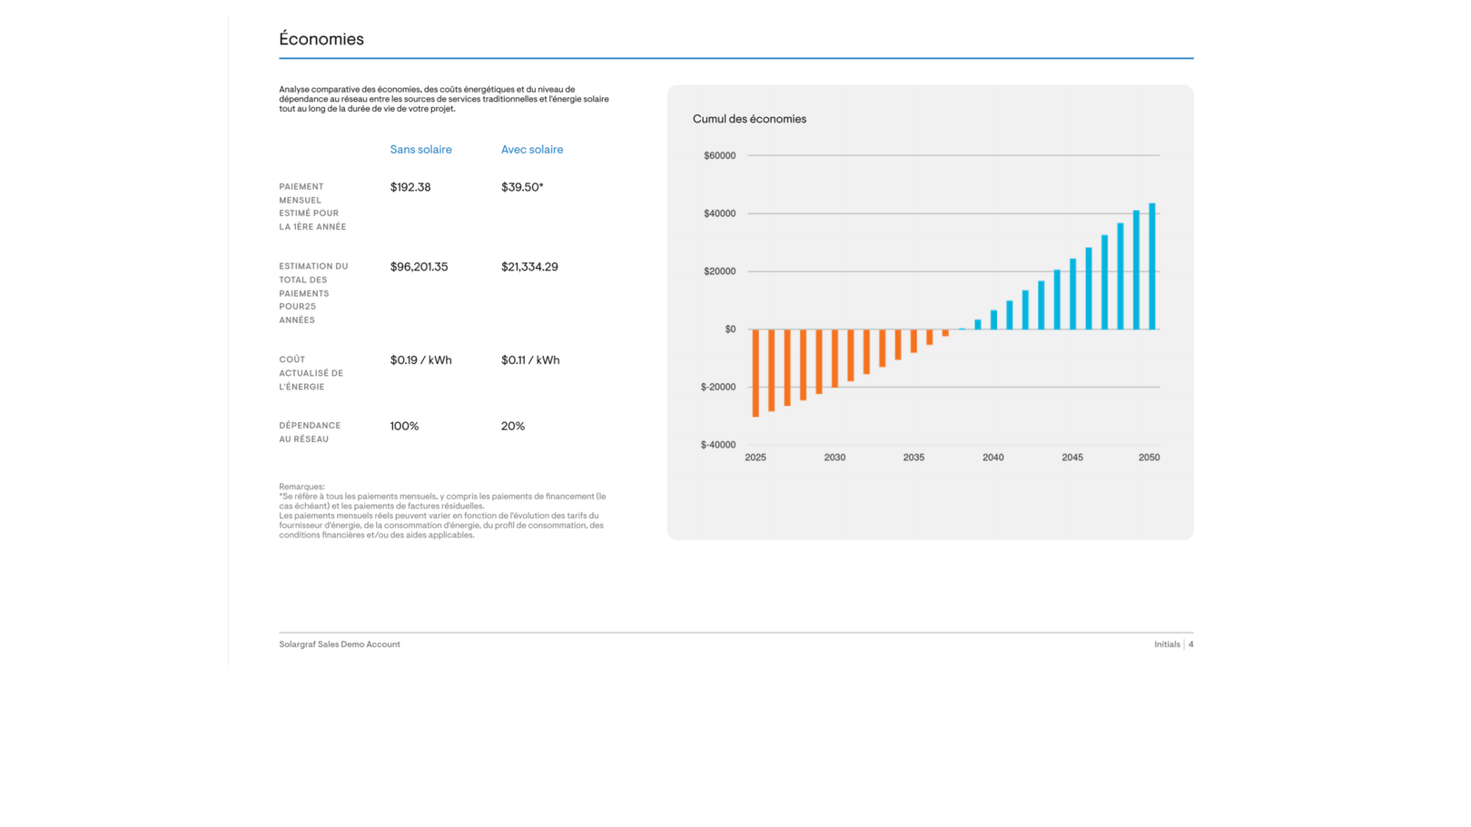Click the Cumul des économies chart title
This screenshot has height=827, width=1471.
749,119
